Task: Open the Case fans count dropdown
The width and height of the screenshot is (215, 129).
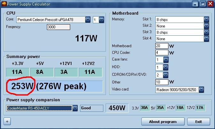Action: tap(165, 60)
